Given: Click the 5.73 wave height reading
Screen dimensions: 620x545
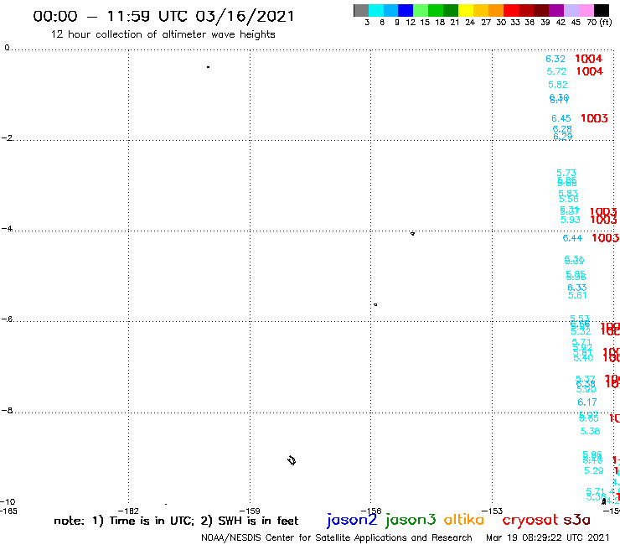Looking at the screenshot, I should click(x=566, y=173).
